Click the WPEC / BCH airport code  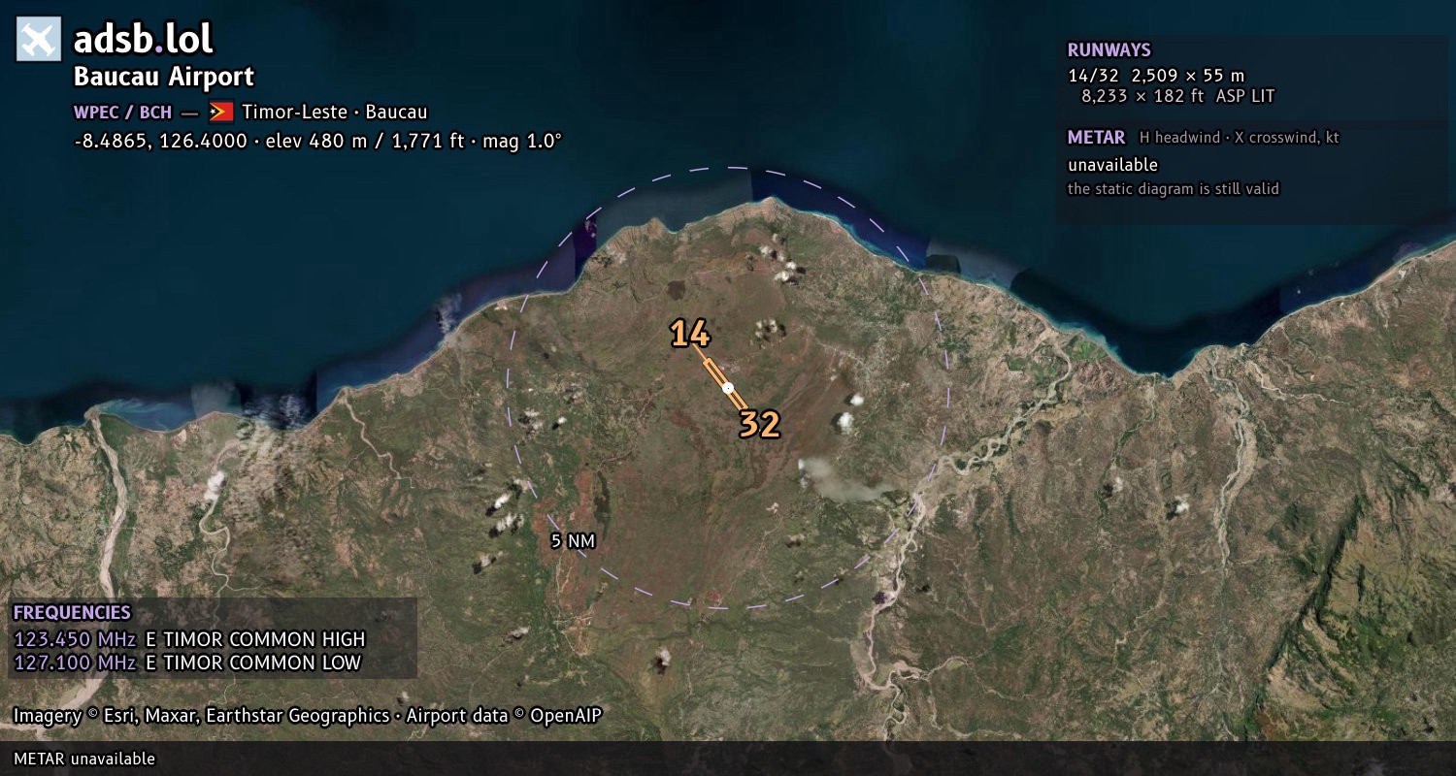[x=122, y=112]
